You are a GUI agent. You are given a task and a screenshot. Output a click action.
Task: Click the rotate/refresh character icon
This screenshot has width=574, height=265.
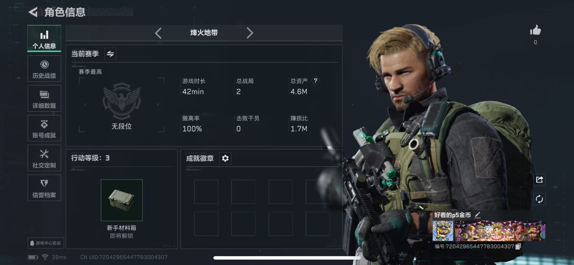point(539,199)
